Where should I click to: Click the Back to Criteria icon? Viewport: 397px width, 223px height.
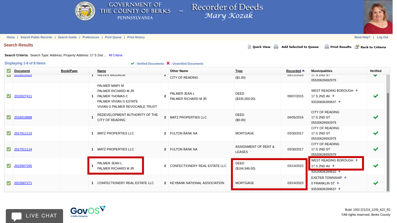click(357, 47)
